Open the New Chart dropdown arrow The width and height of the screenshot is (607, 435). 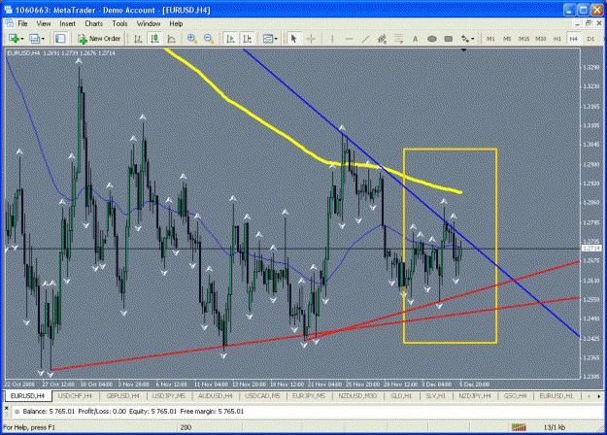click(22, 39)
